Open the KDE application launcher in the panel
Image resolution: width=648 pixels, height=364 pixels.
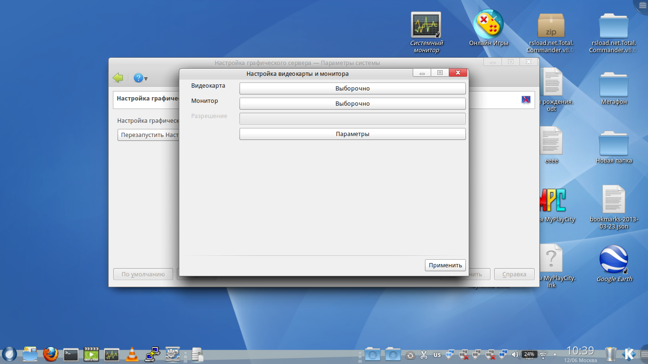[x=9, y=354]
